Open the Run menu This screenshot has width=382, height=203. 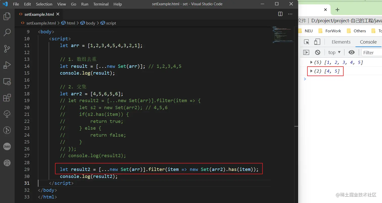pyautogui.click(x=85, y=4)
